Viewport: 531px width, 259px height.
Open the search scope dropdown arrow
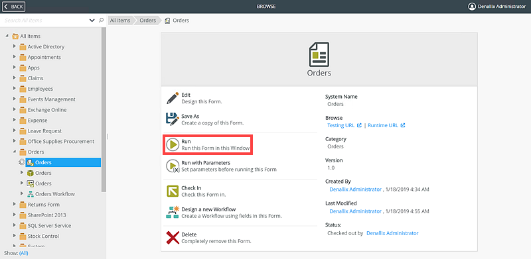[92, 21]
